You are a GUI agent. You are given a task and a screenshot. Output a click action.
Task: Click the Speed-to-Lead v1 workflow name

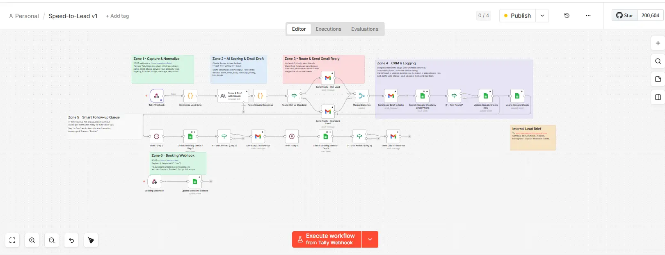73,16
